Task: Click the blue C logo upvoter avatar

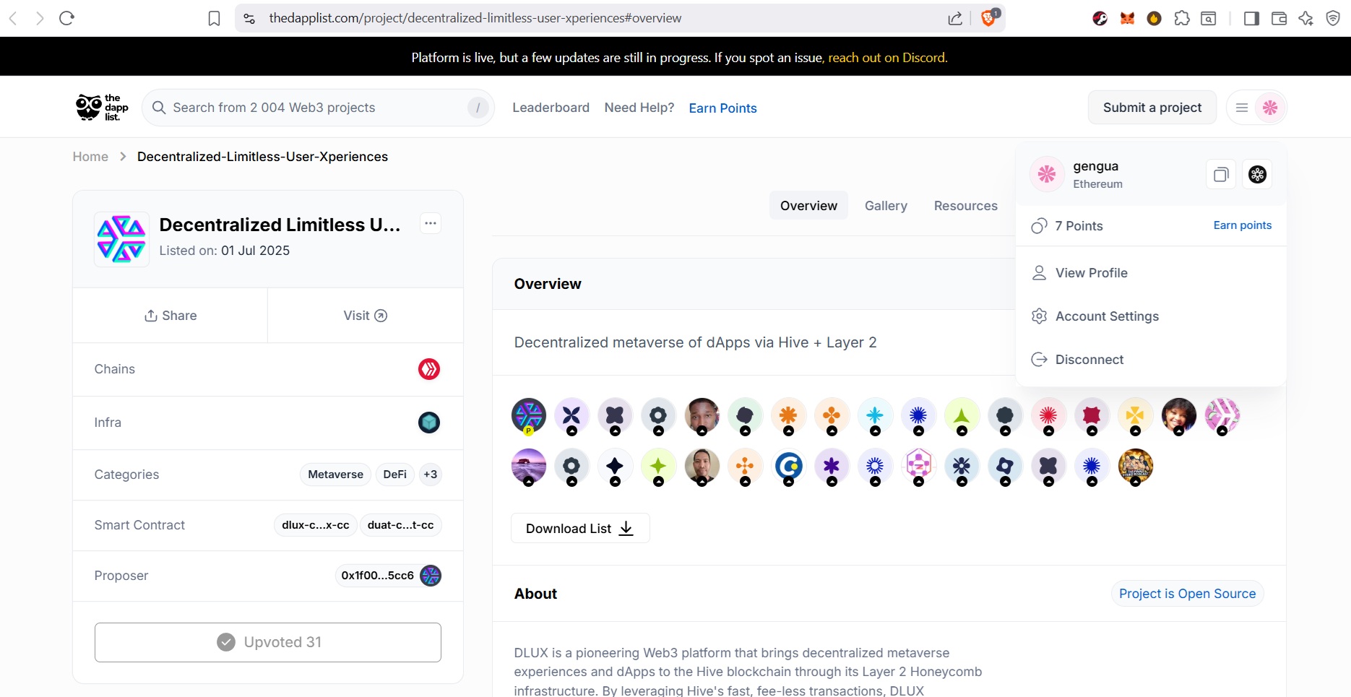Action: (x=788, y=466)
